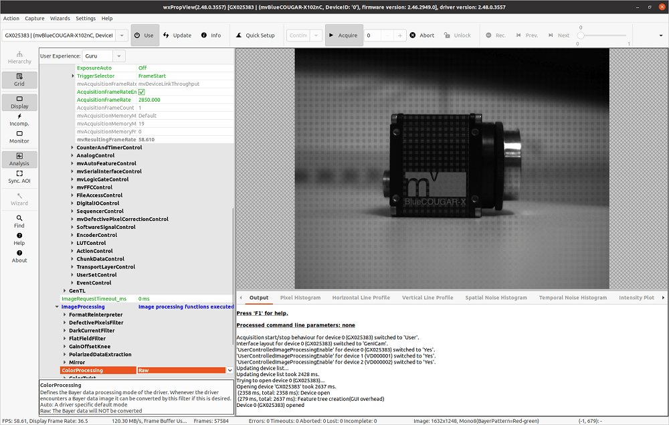The width and height of the screenshot is (669, 425).
Task: Launch Quick Setup wizard
Action: click(255, 35)
